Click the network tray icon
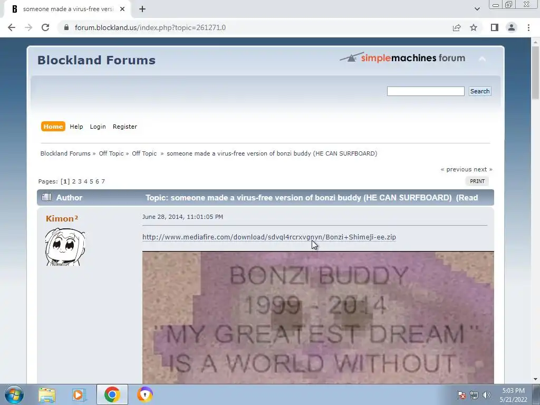 point(474,395)
